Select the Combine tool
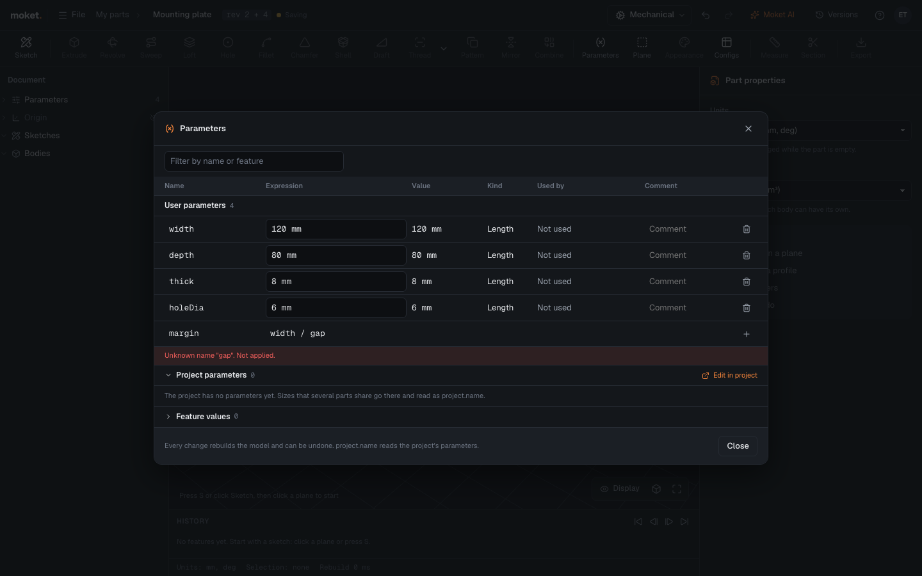The width and height of the screenshot is (922, 576). 549,47
